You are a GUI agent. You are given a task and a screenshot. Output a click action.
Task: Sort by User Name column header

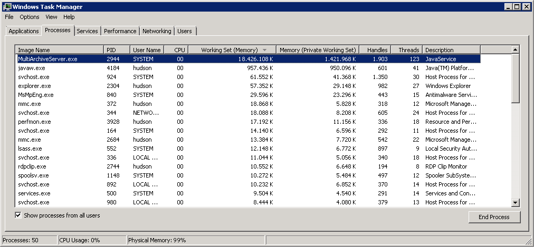pos(147,50)
